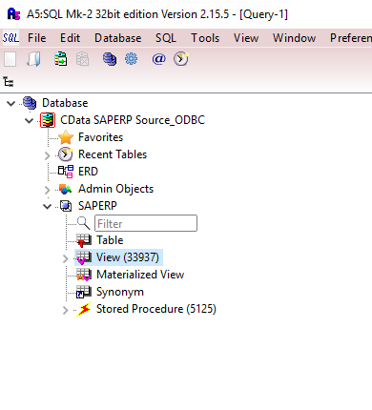This screenshot has height=410, width=372.
Task: Click the @ symbol toolbar icon
Action: [x=158, y=59]
